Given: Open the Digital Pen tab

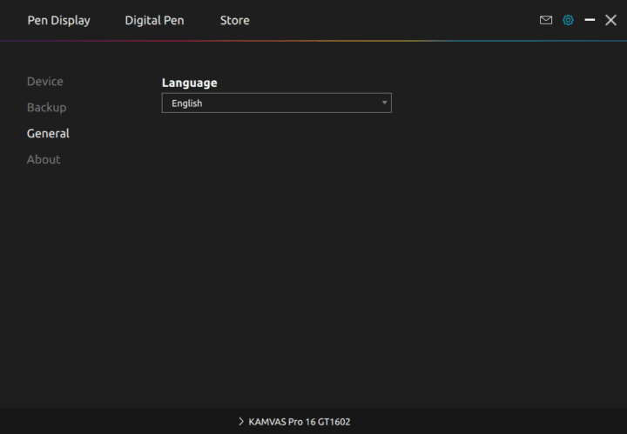Looking at the screenshot, I should click(154, 20).
